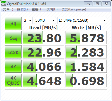Image resolution: width=112 pixels, height=101 pixels.
Task: Close the CrystalDiskMark window
Action: click(x=106, y=4)
